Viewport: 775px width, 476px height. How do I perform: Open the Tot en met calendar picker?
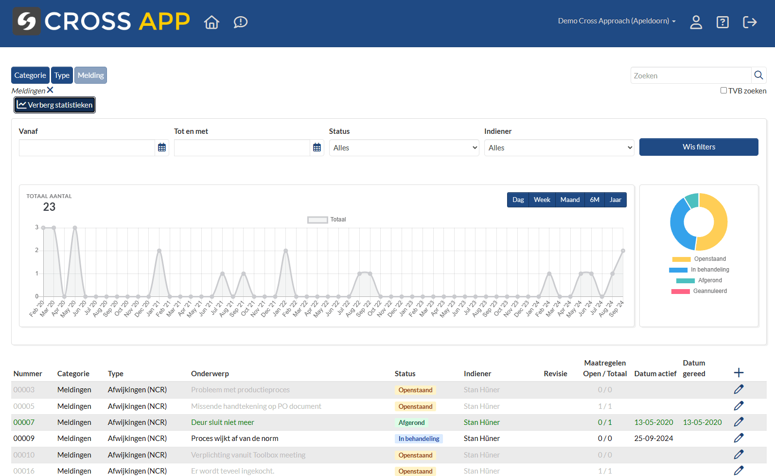pyautogui.click(x=317, y=147)
